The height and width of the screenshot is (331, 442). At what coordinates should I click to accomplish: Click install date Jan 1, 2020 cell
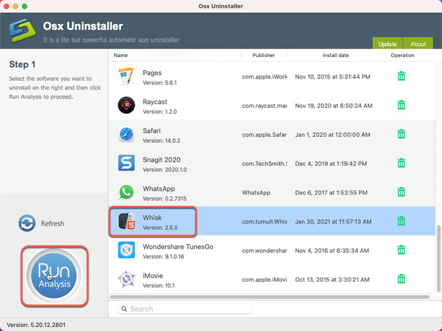pos(333,135)
